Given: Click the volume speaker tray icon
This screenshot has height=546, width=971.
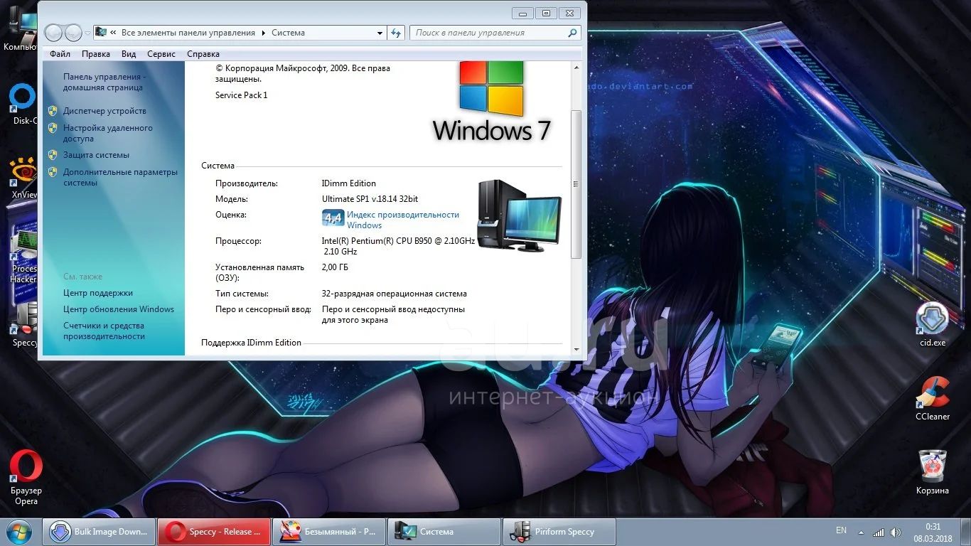Looking at the screenshot, I should pos(895,532).
